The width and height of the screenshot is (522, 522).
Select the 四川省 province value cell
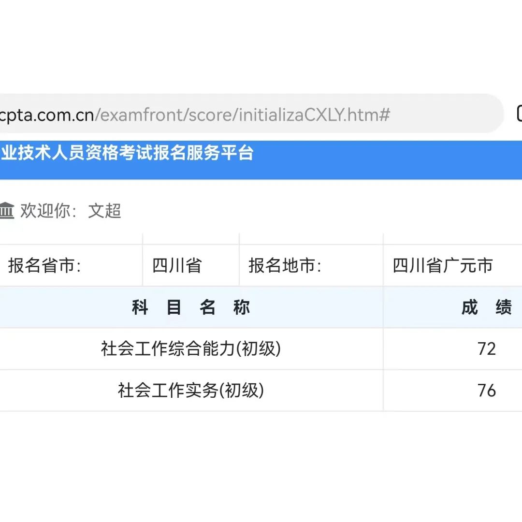pos(177,266)
